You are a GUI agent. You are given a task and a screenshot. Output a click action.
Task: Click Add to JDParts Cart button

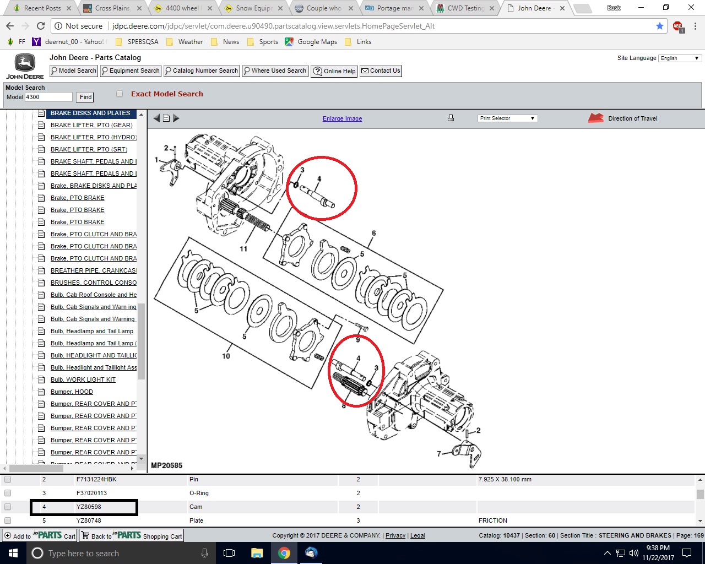coord(40,536)
